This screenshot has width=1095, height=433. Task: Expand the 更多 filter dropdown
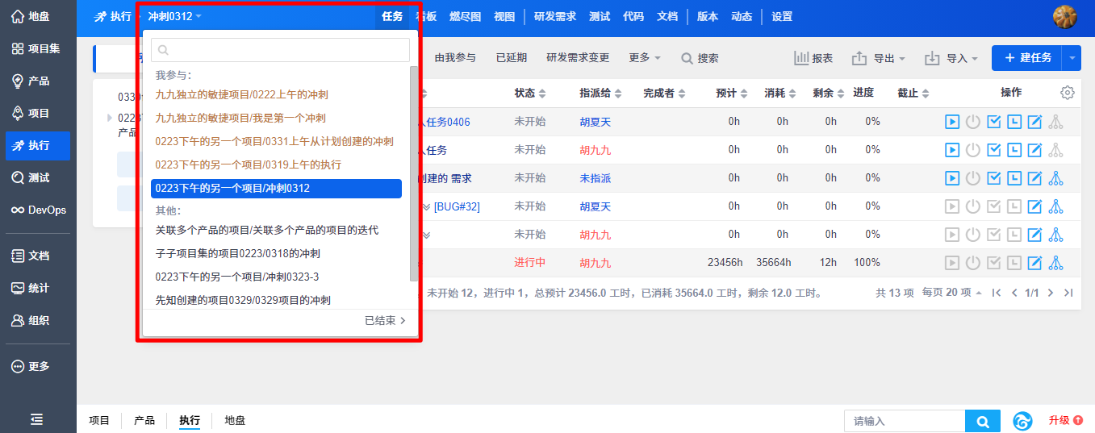click(645, 58)
